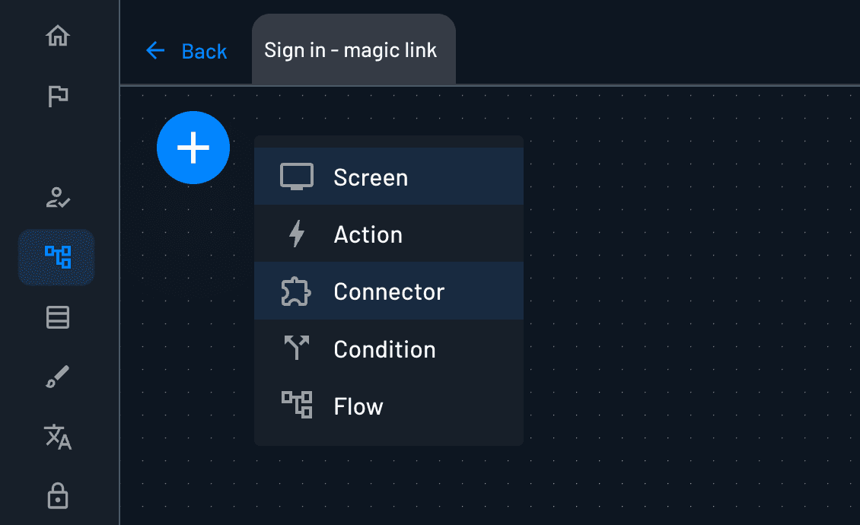Click the monitor icon next to Screen
The height and width of the screenshot is (525, 860).
tap(297, 176)
